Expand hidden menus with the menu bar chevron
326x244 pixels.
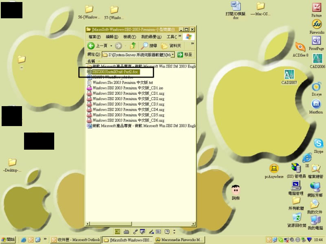pyautogui.click(x=180, y=36)
